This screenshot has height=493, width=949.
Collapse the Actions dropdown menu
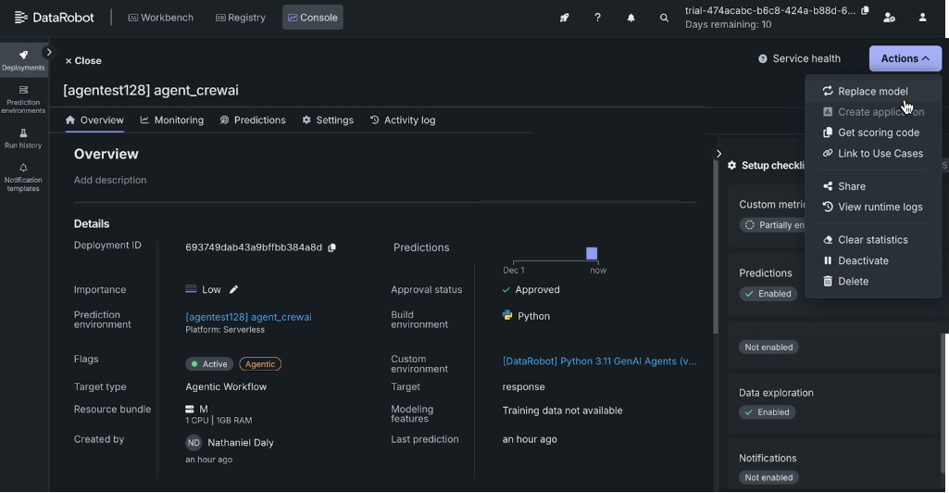[x=905, y=58]
